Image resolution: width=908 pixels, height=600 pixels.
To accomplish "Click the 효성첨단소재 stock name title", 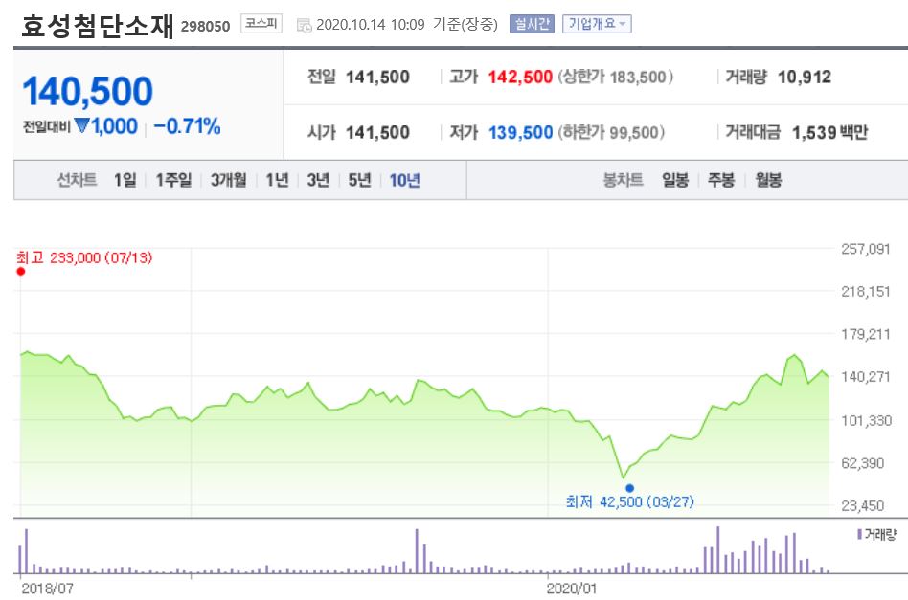I will [98, 26].
